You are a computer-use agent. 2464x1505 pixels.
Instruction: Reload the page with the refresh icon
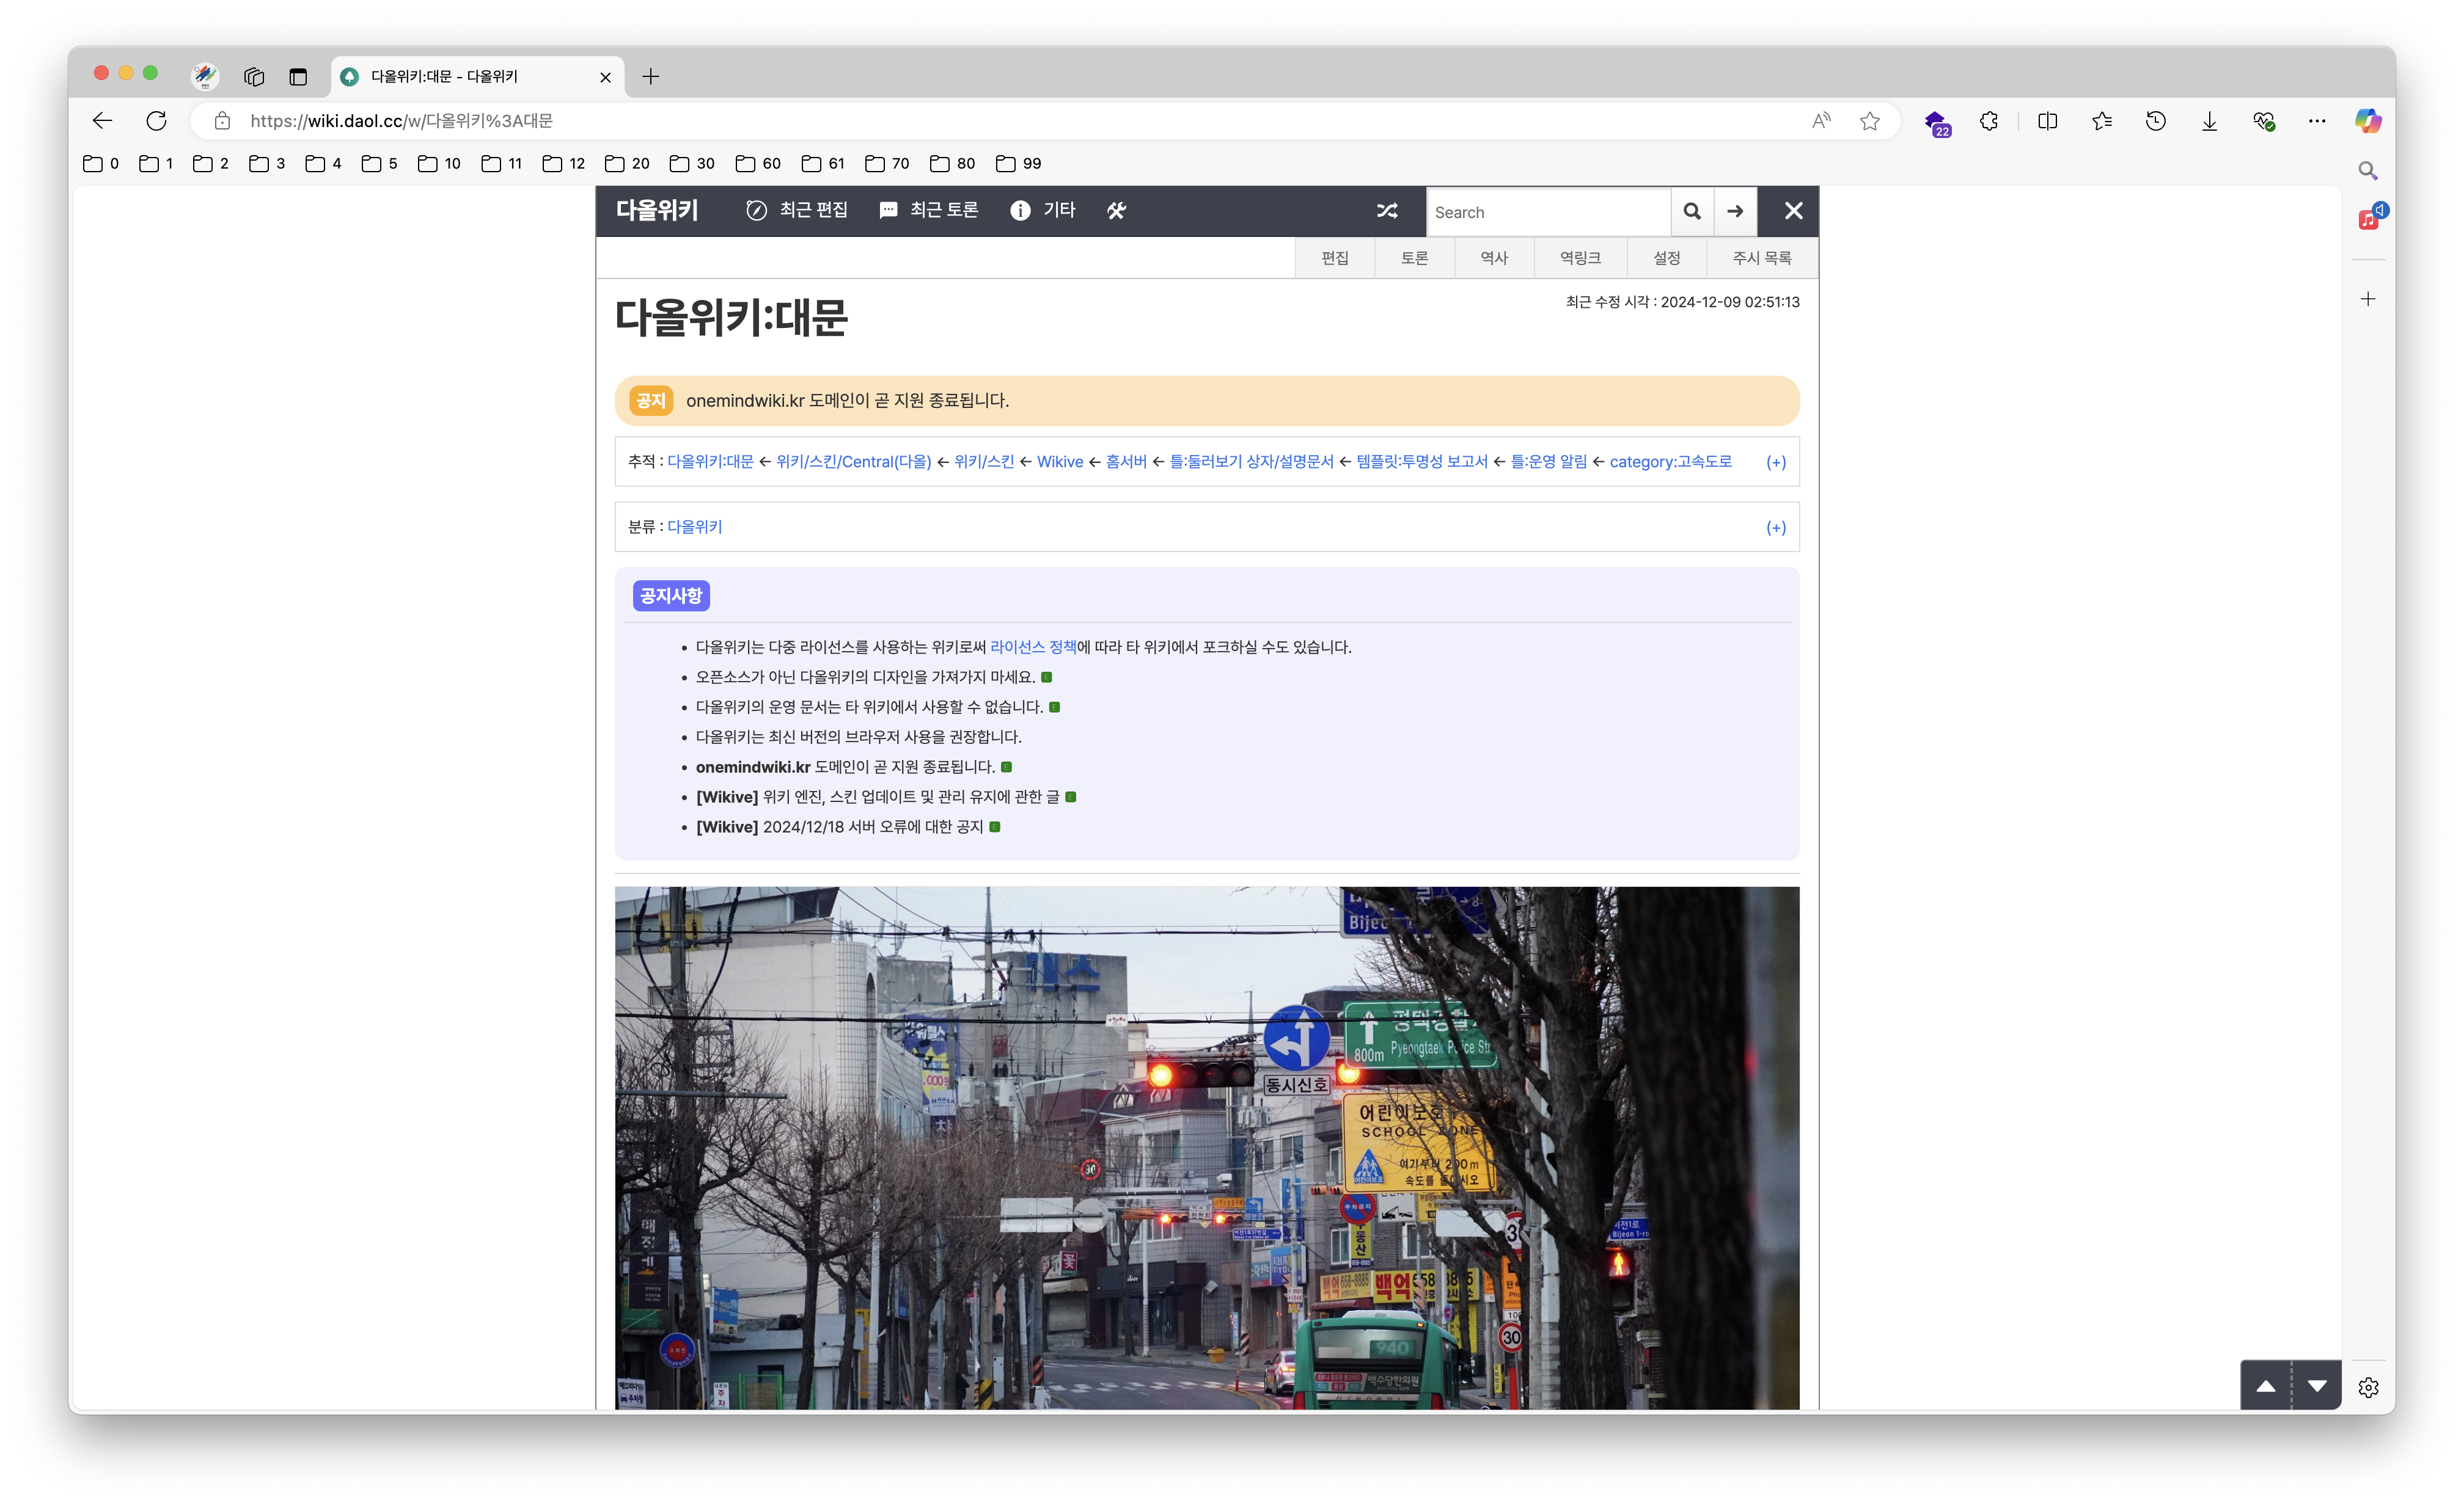tap(156, 121)
